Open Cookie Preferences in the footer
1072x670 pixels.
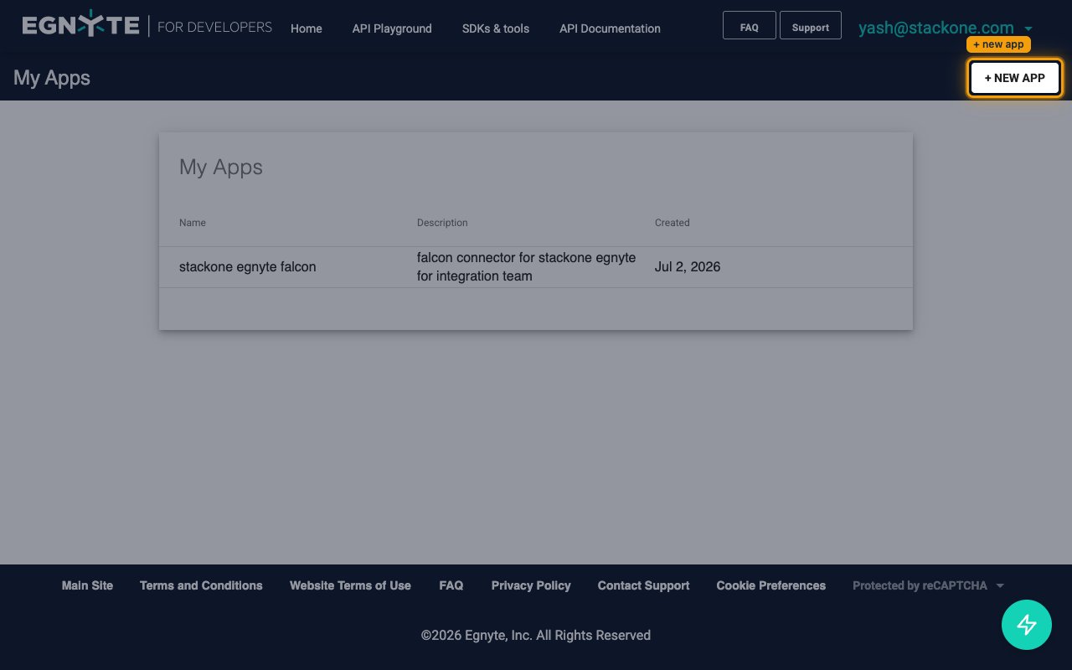coord(771,585)
